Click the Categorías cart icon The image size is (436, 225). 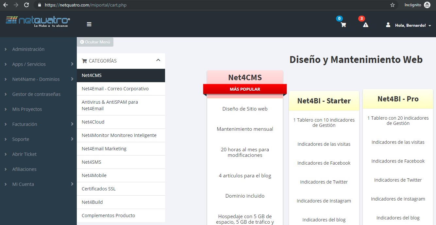click(x=84, y=61)
